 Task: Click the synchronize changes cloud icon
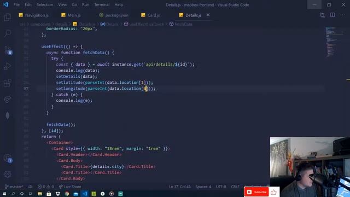31,187
